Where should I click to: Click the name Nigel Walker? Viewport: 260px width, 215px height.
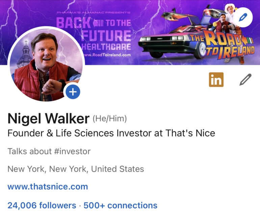click(x=48, y=119)
